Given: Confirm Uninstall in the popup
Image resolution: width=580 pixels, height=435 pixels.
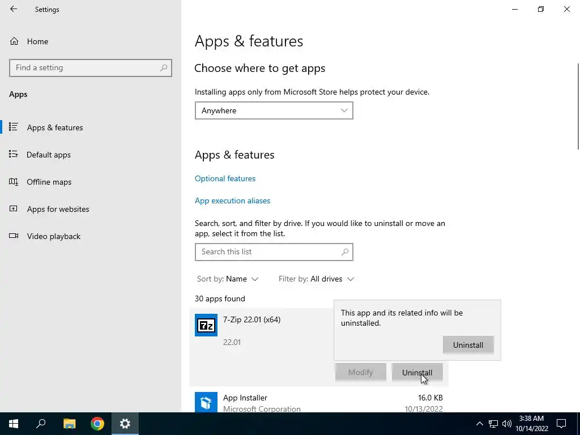Looking at the screenshot, I should pyautogui.click(x=468, y=345).
